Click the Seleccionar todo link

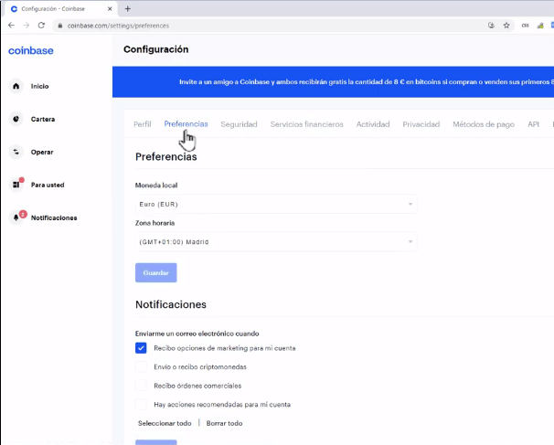pos(165,423)
